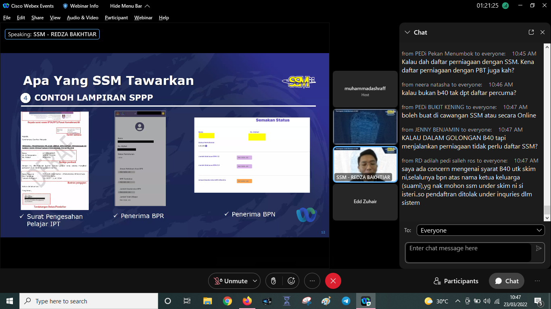Click the send message arrow icon
Image resolution: width=551 pixels, height=309 pixels.
coord(538,248)
